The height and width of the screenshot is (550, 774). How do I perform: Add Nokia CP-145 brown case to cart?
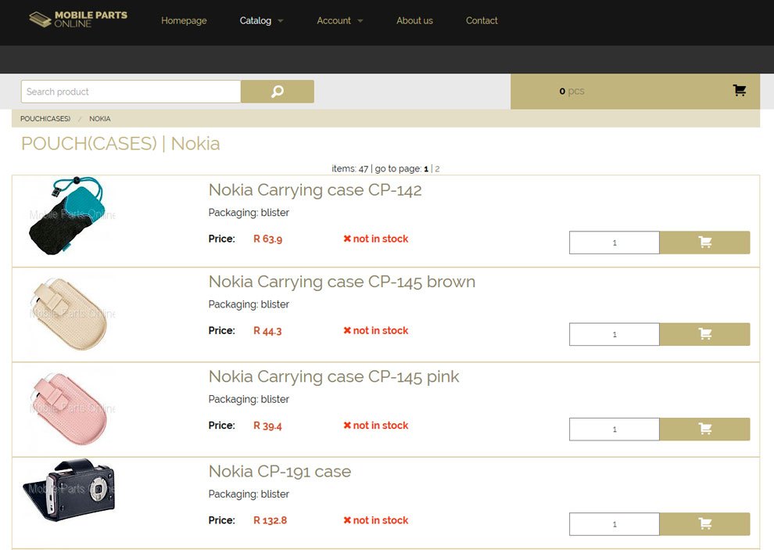[x=704, y=334]
